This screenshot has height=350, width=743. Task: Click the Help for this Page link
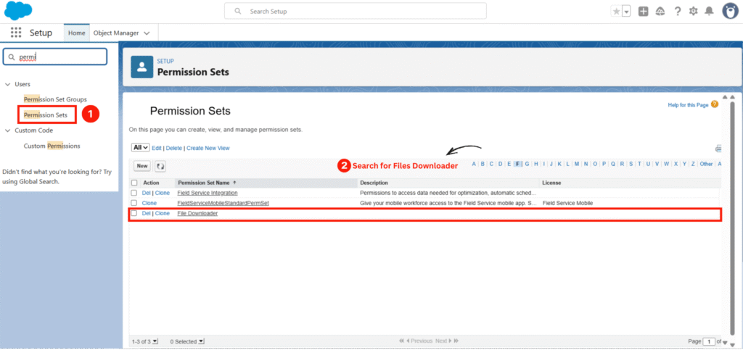[688, 105]
